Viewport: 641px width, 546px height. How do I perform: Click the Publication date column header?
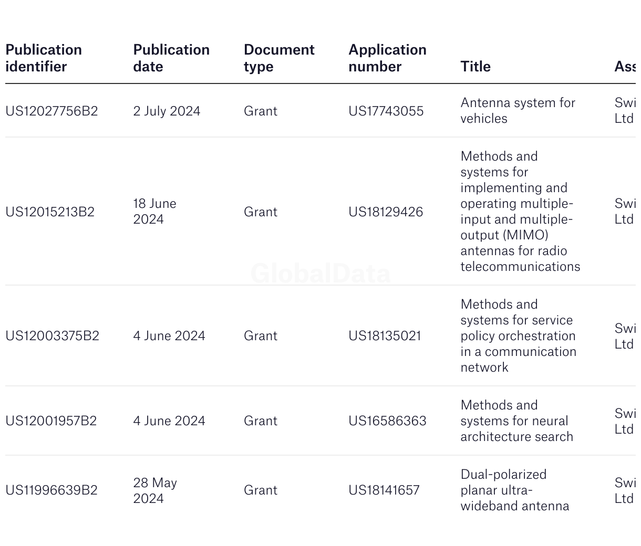coord(171,58)
